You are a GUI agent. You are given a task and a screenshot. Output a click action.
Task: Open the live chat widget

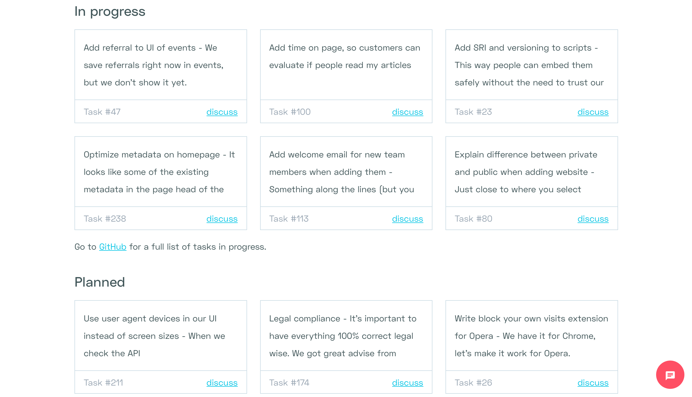click(670, 375)
